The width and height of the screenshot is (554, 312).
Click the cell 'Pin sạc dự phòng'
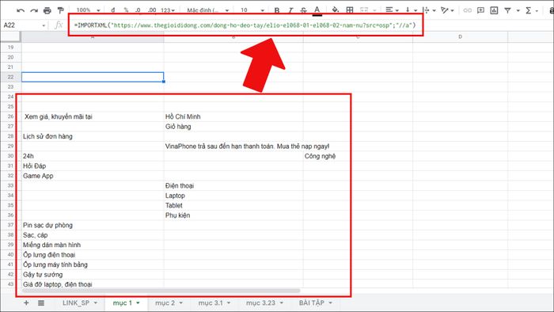point(93,225)
